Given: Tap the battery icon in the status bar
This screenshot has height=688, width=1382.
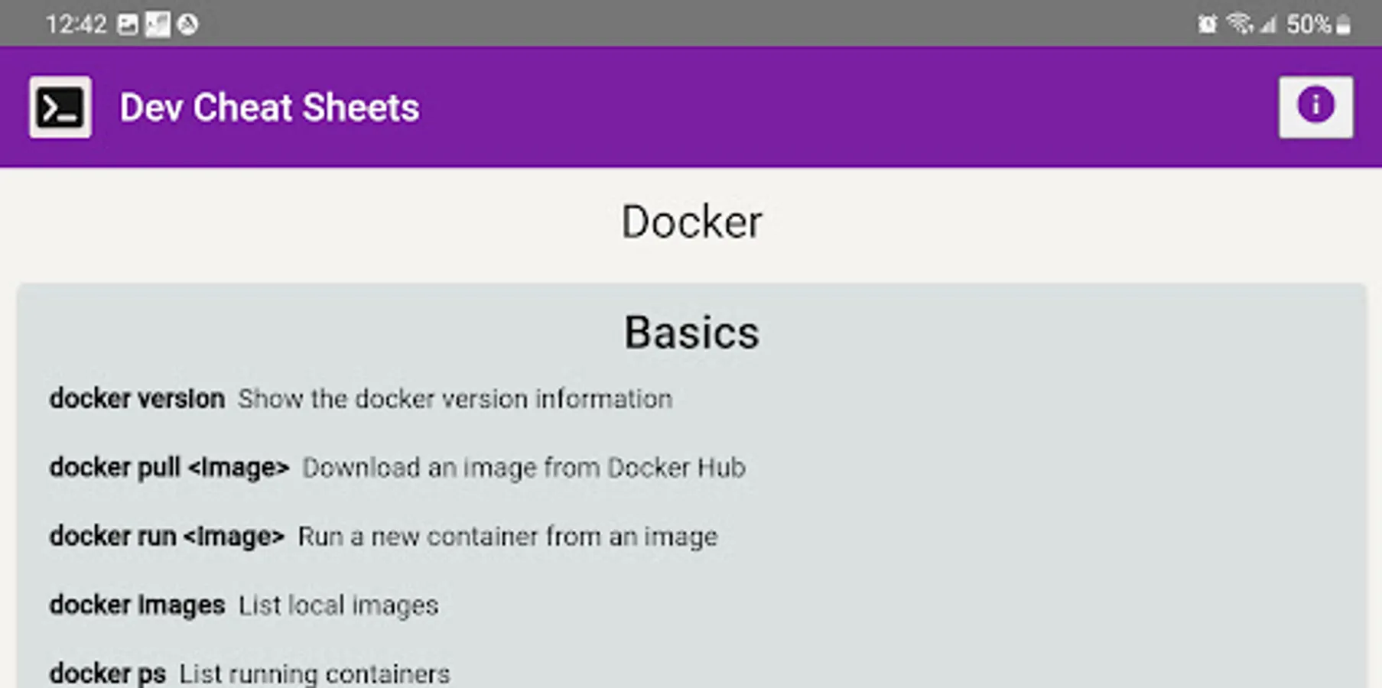Looking at the screenshot, I should pyautogui.click(x=1342, y=23).
